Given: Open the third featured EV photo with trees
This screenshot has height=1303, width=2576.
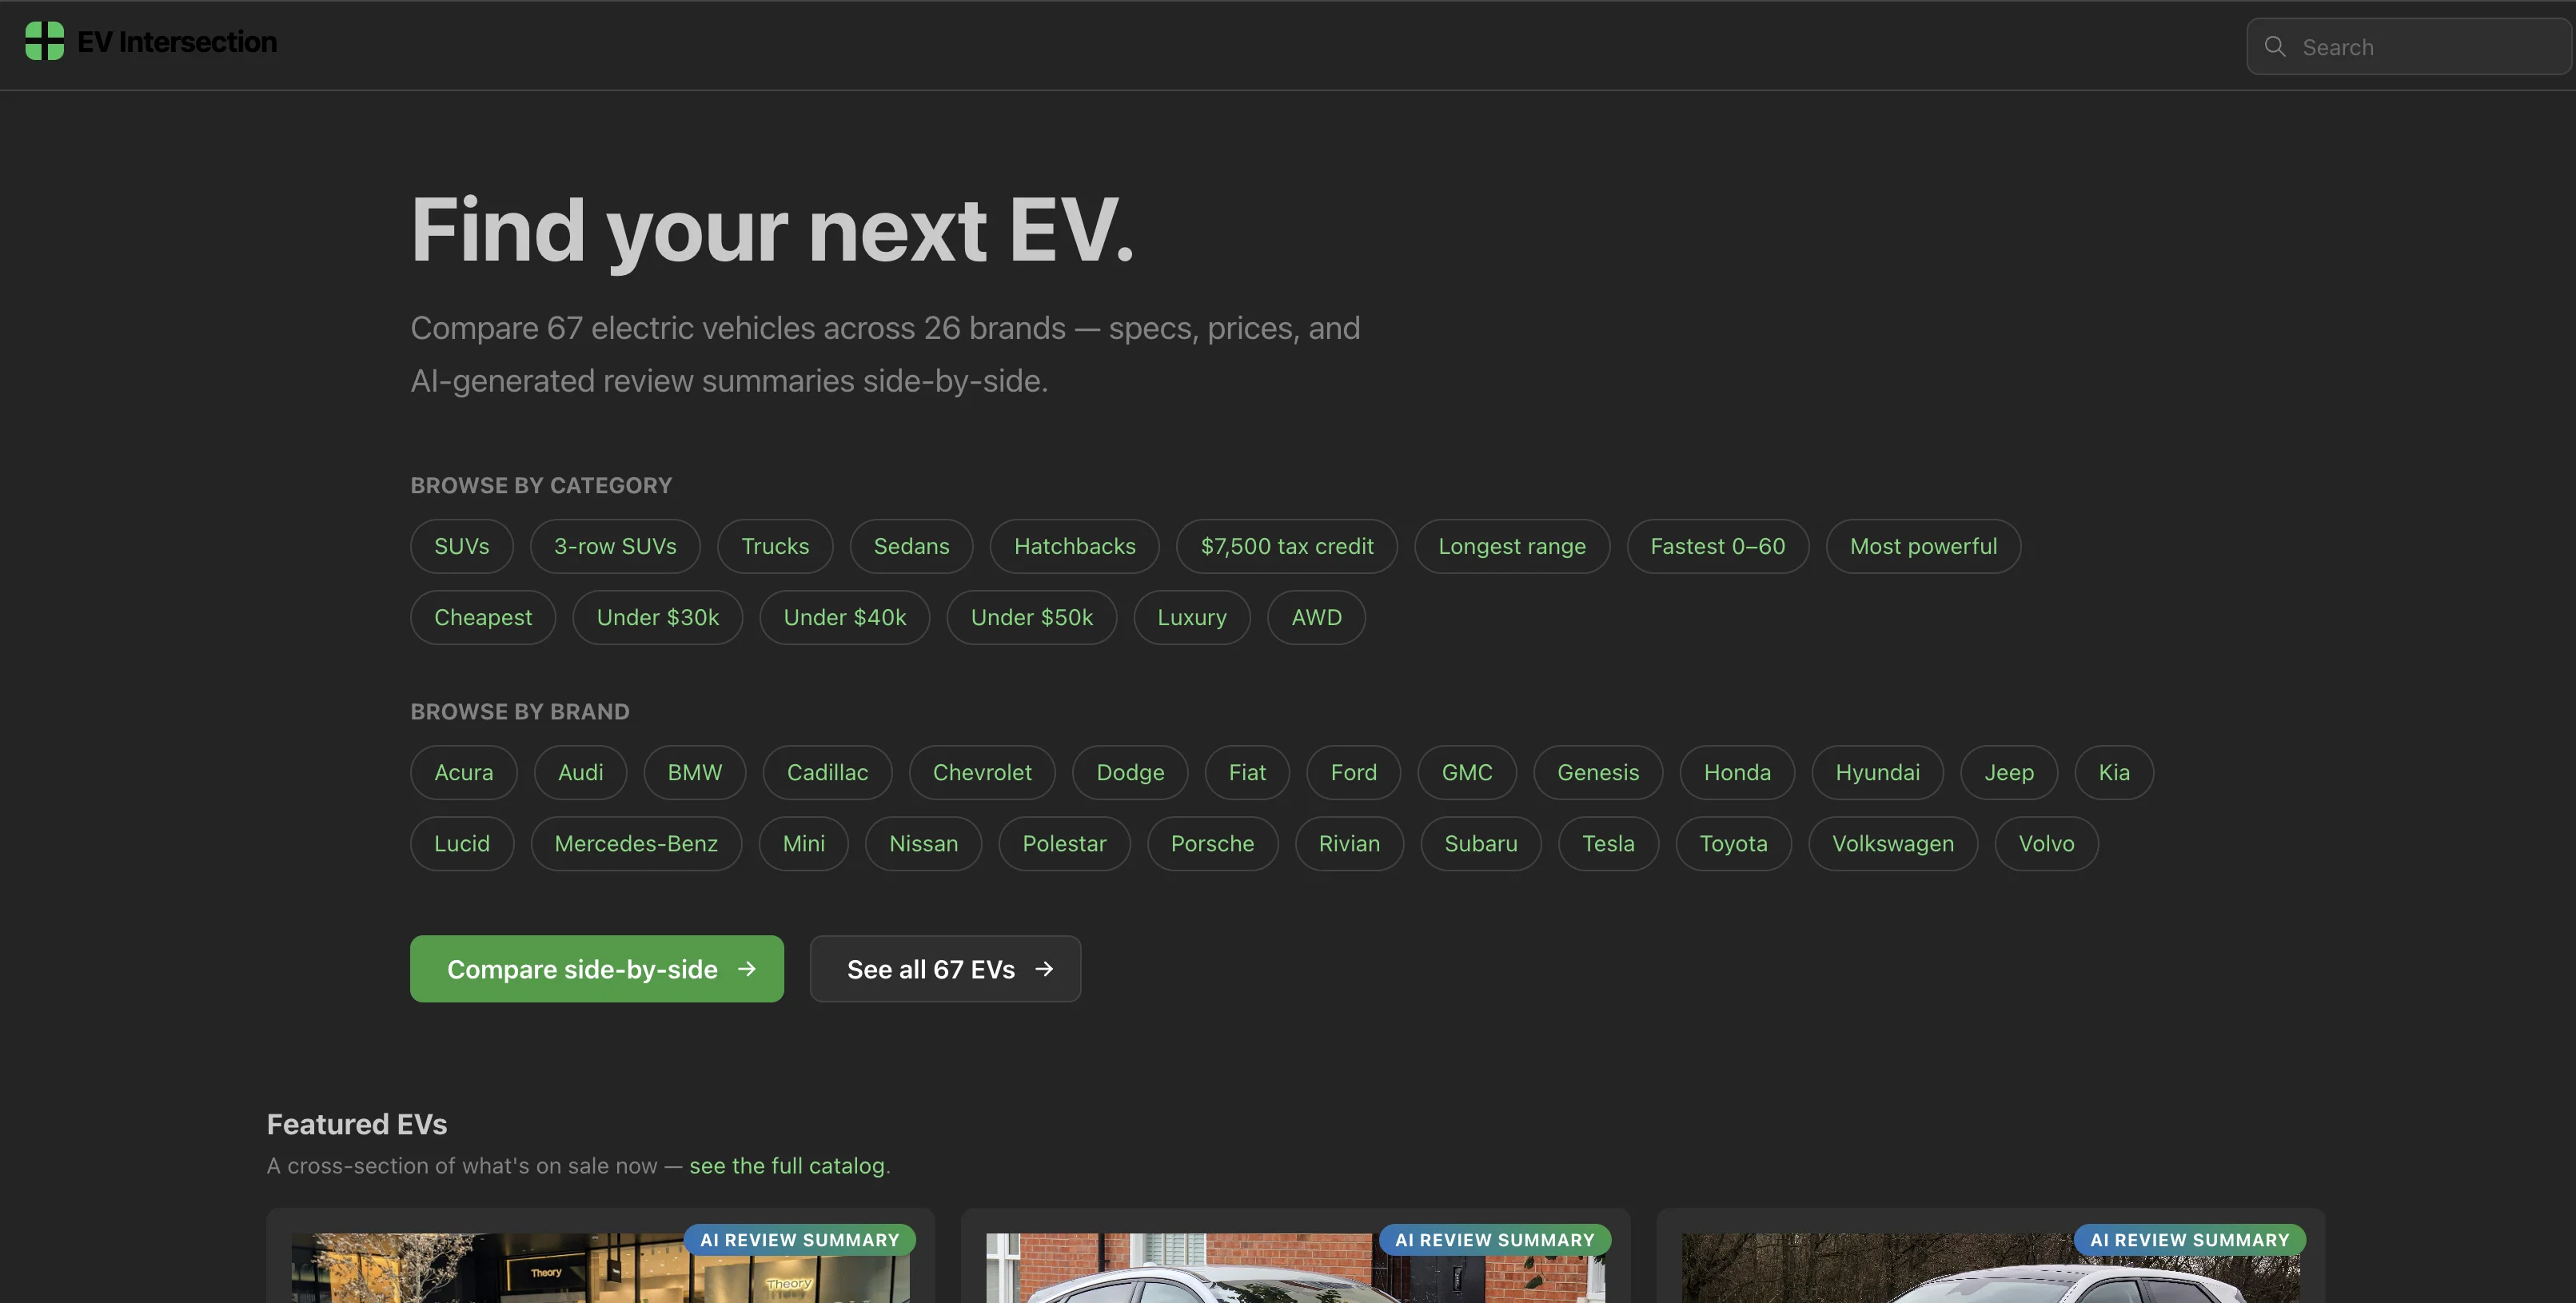Looking at the screenshot, I should click(1990, 1267).
